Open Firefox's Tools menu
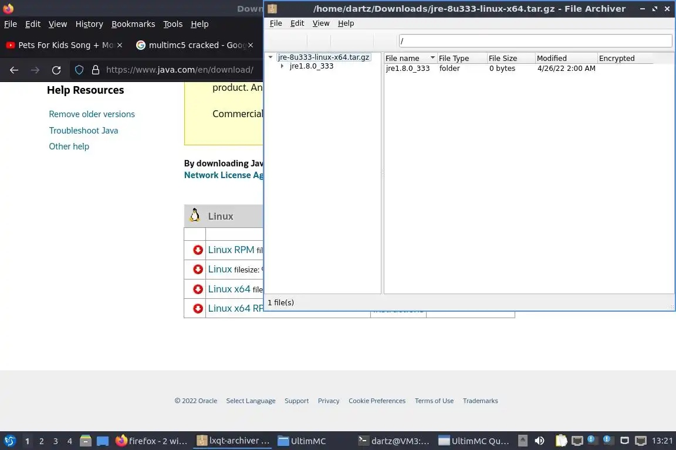676x450 pixels. click(173, 24)
